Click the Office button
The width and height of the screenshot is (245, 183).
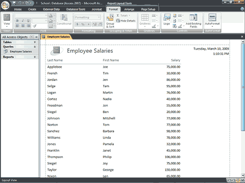point(5,5)
